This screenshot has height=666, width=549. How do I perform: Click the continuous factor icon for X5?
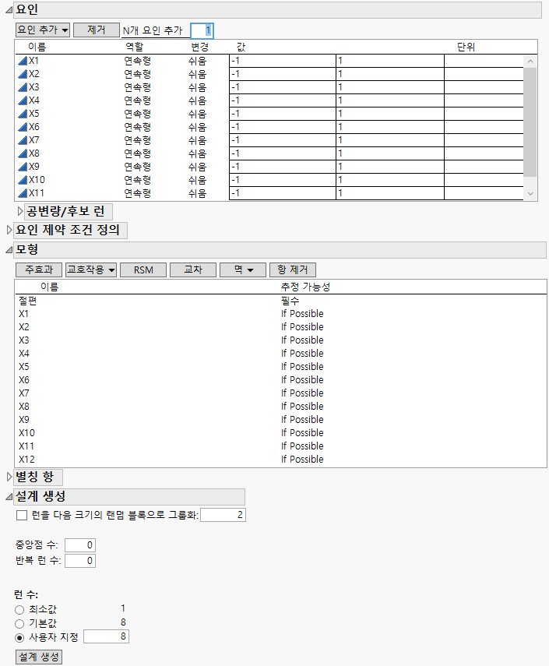click(x=23, y=114)
